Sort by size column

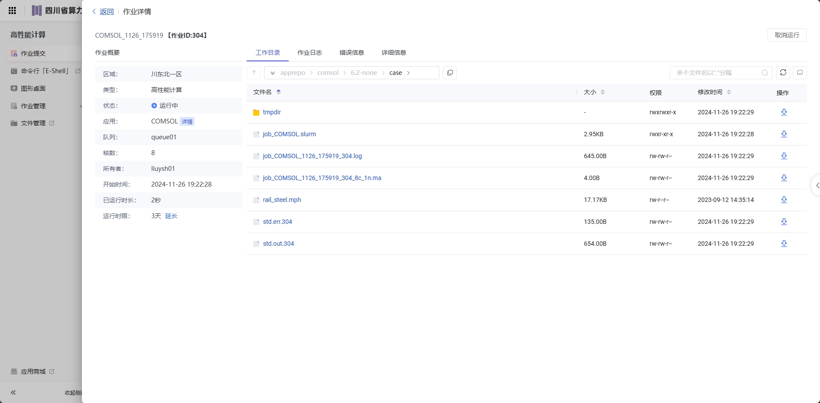click(x=603, y=92)
